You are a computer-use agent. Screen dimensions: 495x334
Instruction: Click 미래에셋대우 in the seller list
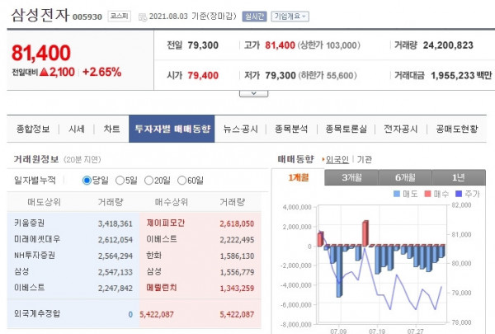[37, 239]
